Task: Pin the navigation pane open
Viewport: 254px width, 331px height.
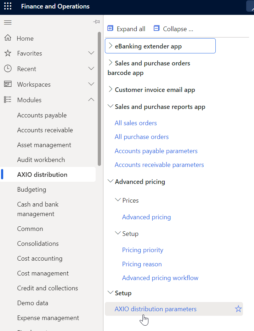Action: pyautogui.click(x=96, y=22)
